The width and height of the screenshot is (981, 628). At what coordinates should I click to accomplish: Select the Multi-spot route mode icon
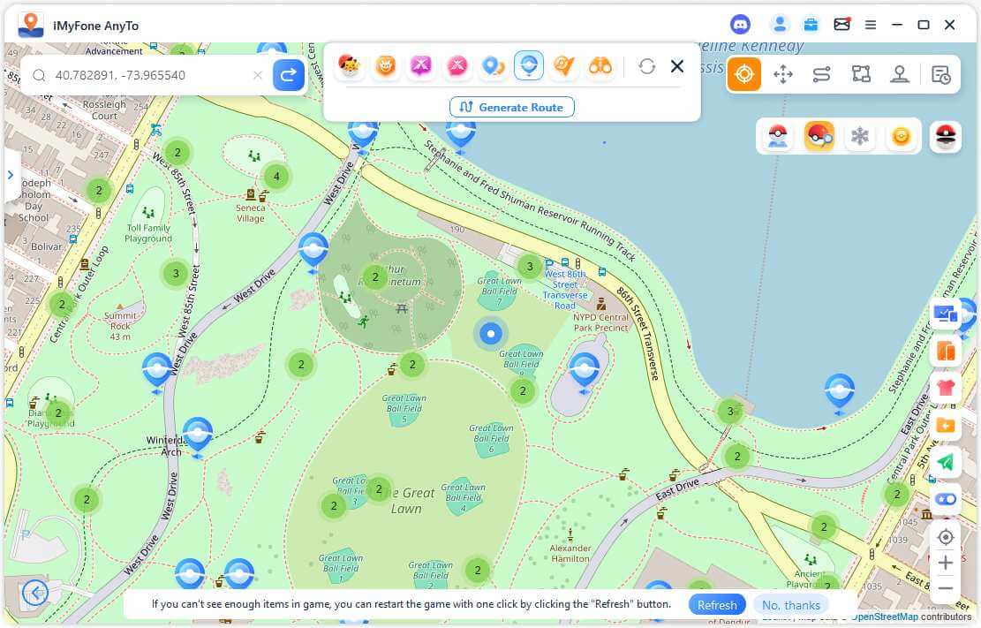click(861, 74)
